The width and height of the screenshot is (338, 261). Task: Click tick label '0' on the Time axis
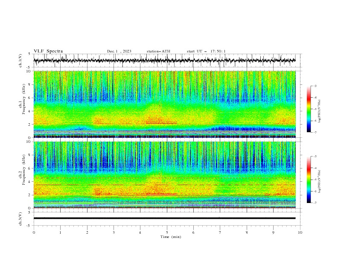(x=34, y=232)
